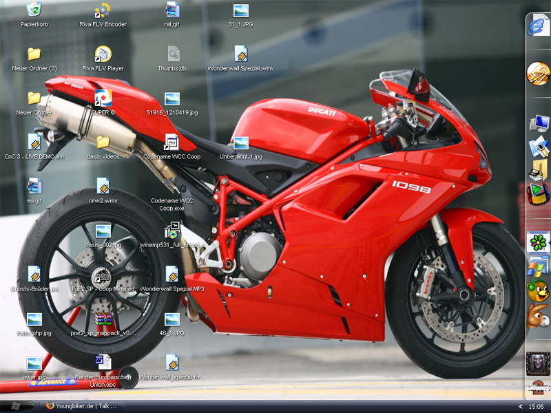Open the plain Neuer Ordner folder
Viewport: 551px width, 413px height.
34,98
